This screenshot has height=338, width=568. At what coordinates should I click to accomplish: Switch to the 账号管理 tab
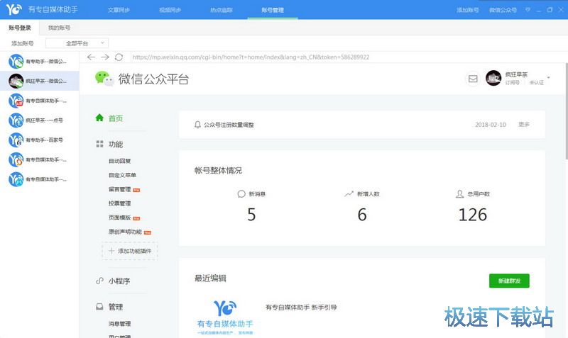coord(273,10)
